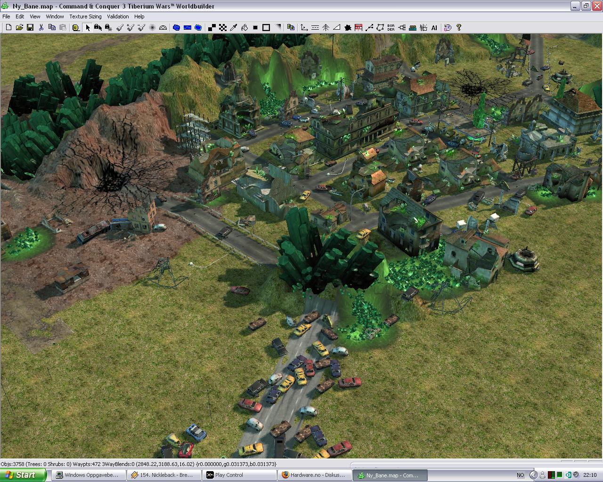This screenshot has width=603, height=482.
Task: Choose the polygon area trigger tool
Action: coord(380,27)
